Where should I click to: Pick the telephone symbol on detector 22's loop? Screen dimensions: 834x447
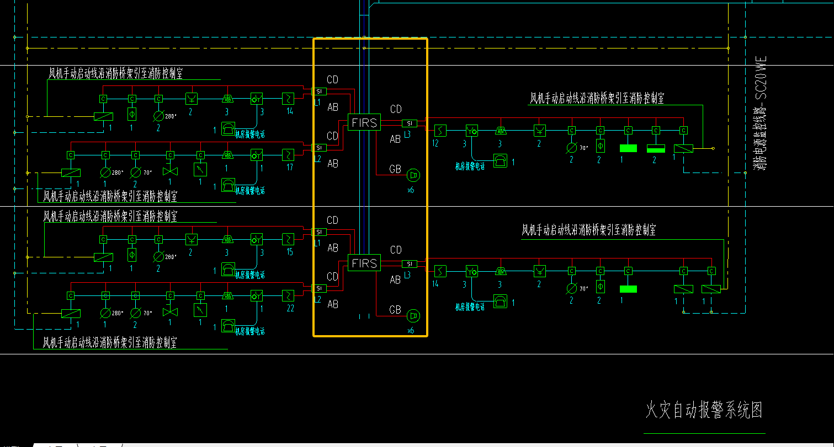click(x=228, y=326)
